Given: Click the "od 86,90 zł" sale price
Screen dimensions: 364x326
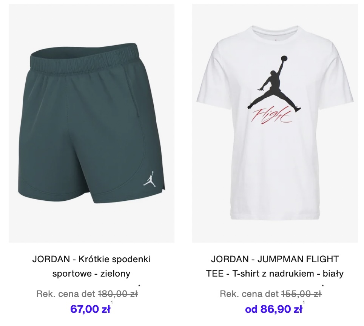Looking at the screenshot, I should [274, 309].
